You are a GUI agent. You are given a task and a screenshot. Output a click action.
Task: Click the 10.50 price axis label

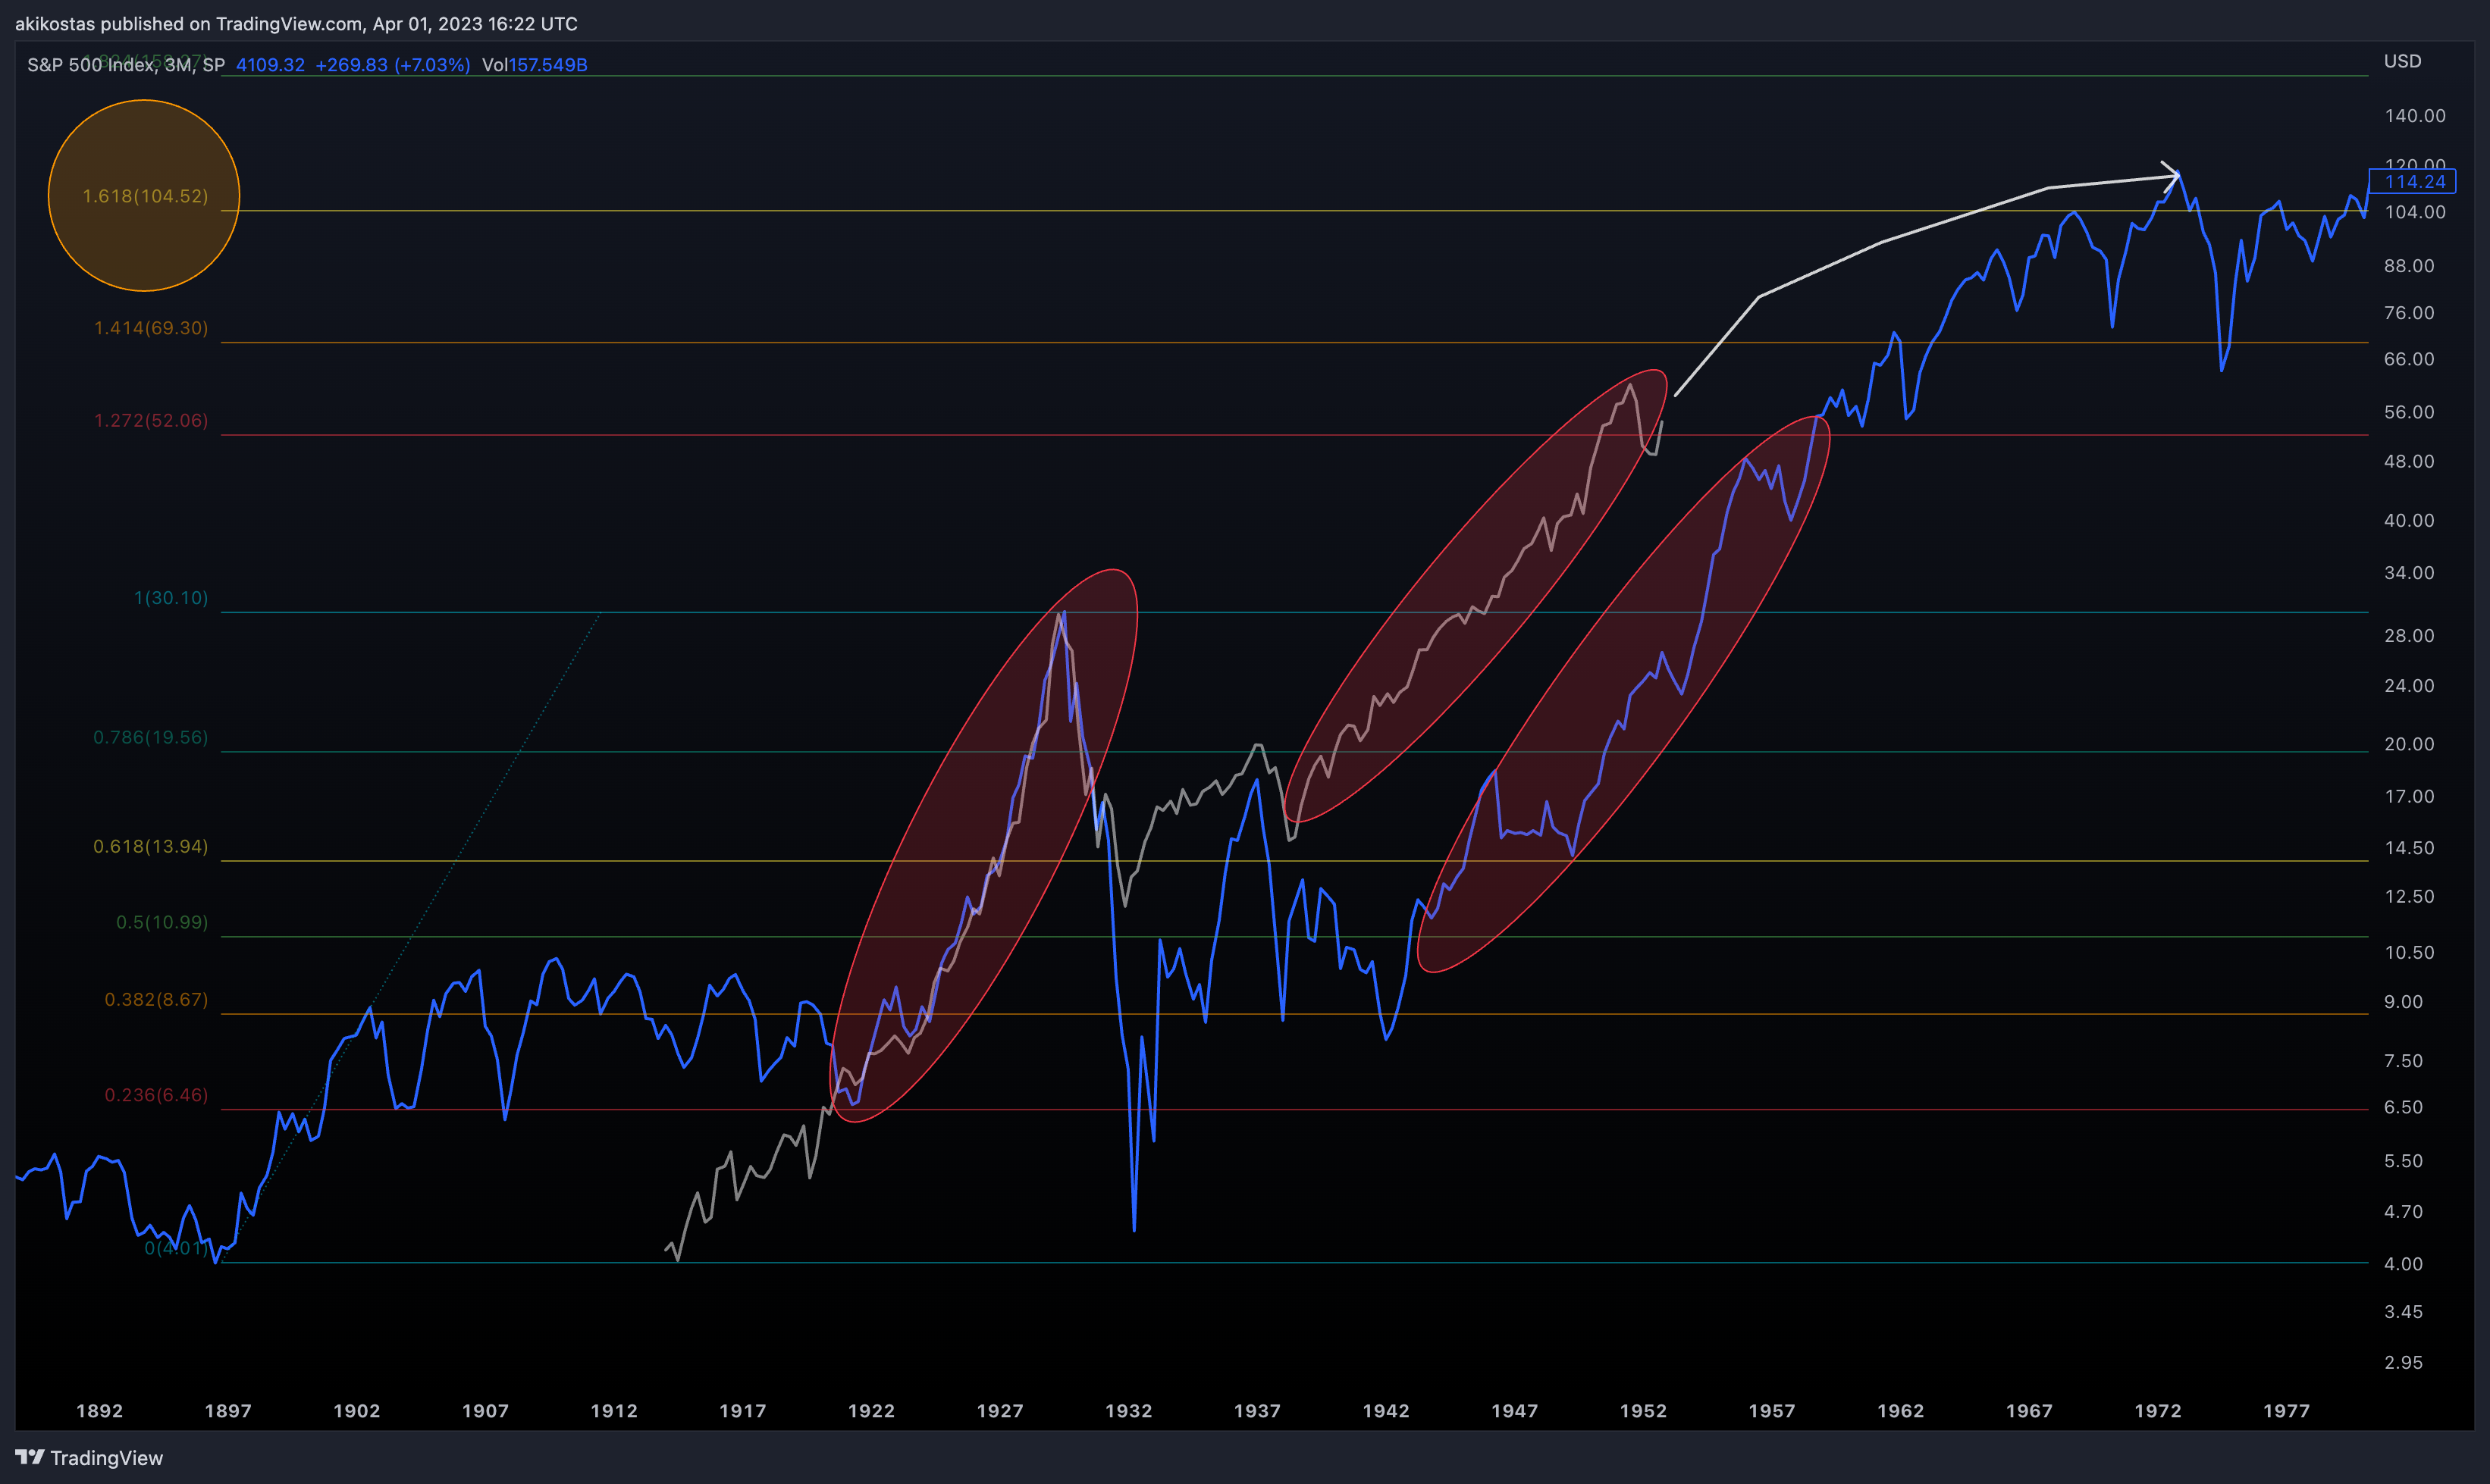coord(2409,953)
